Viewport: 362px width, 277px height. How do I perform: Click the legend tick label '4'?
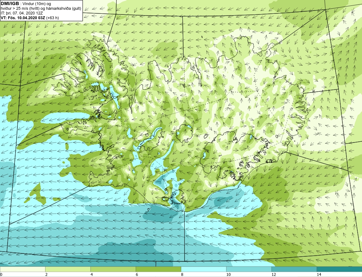[x=92, y=274]
